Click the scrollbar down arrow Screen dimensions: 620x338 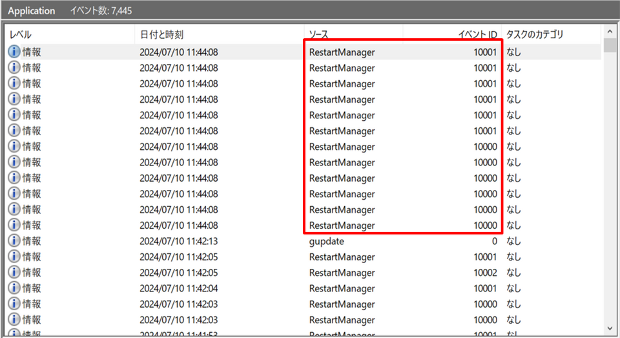[609, 328]
